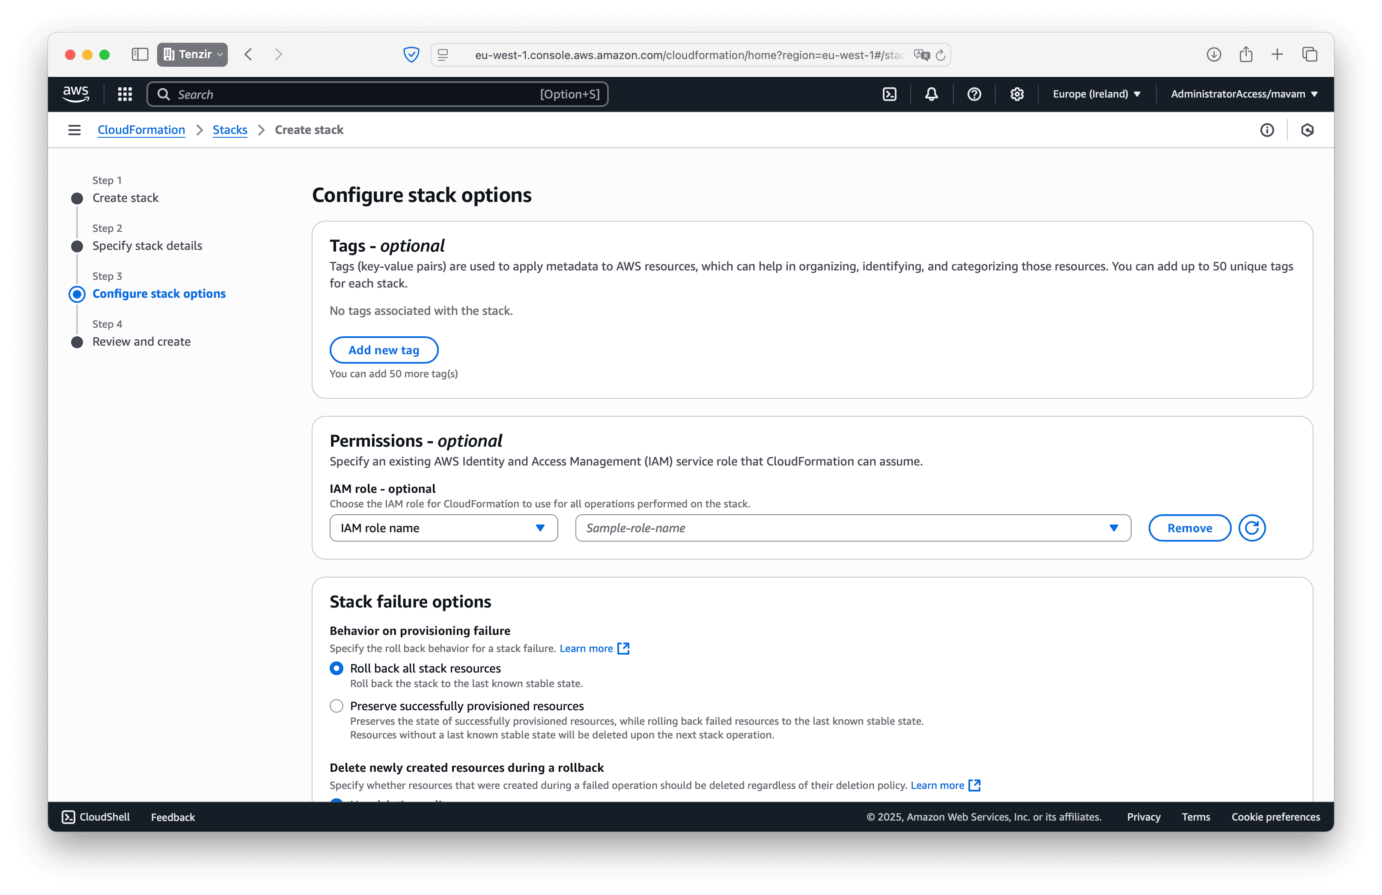Click the refresh IAM roles button
The image size is (1382, 895).
point(1251,528)
